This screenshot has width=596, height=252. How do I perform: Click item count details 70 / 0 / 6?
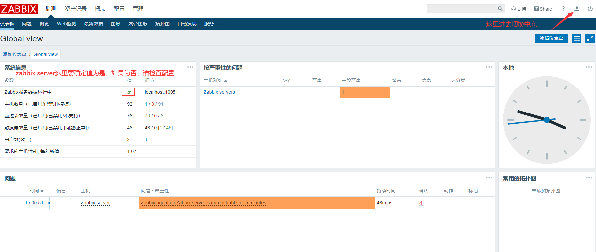[154, 116]
